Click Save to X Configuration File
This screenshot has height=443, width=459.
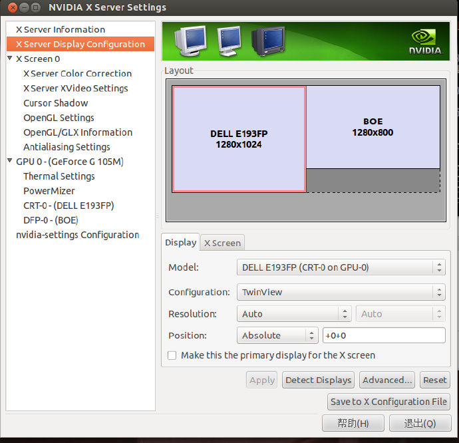[x=388, y=402]
